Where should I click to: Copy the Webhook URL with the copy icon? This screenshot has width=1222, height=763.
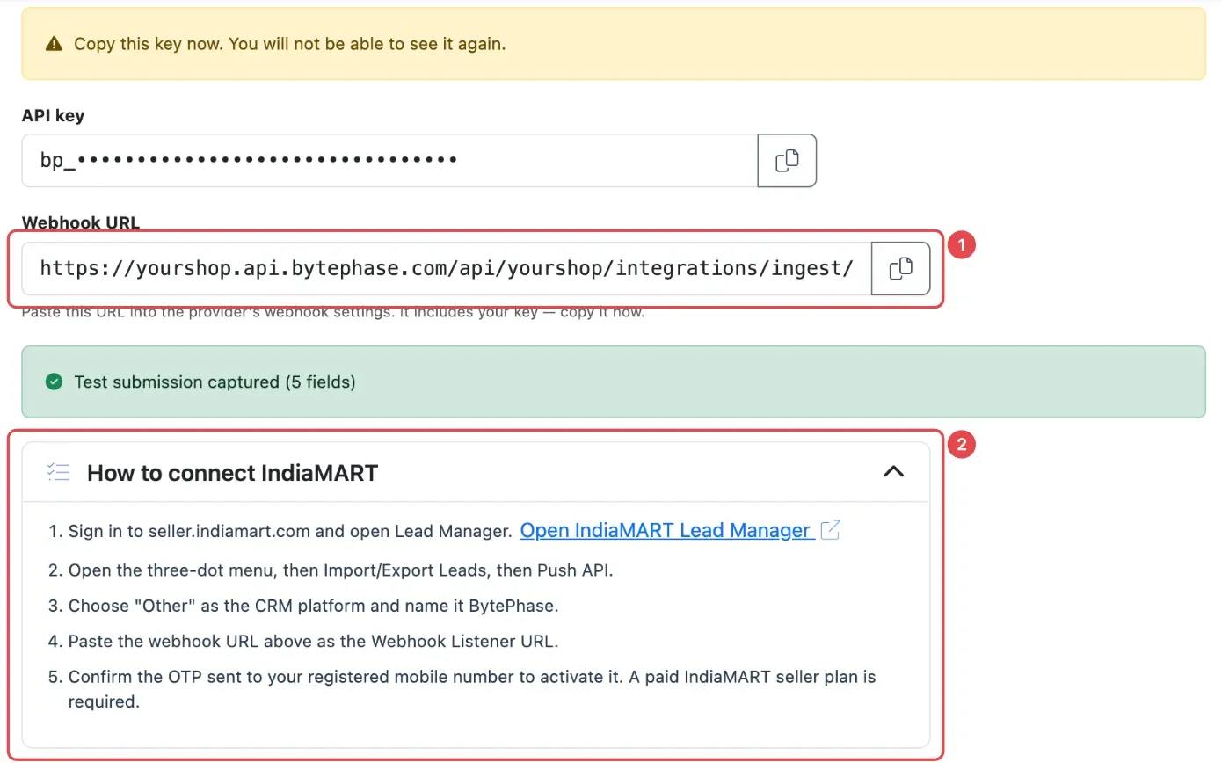900,269
